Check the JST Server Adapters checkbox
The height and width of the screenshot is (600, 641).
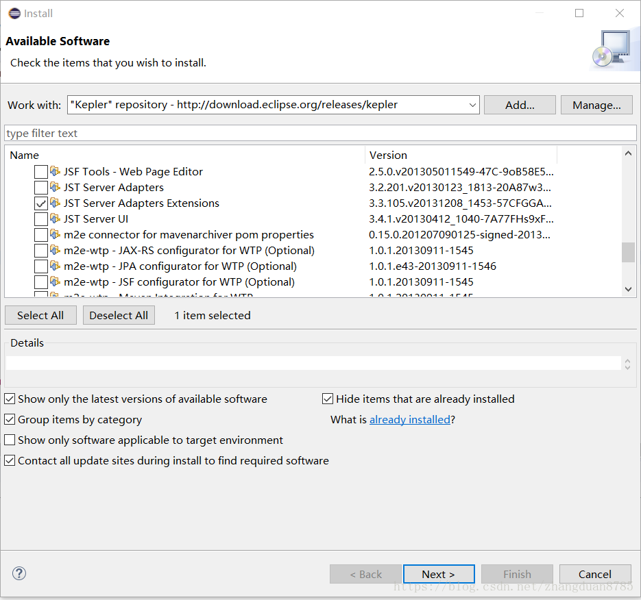41,188
